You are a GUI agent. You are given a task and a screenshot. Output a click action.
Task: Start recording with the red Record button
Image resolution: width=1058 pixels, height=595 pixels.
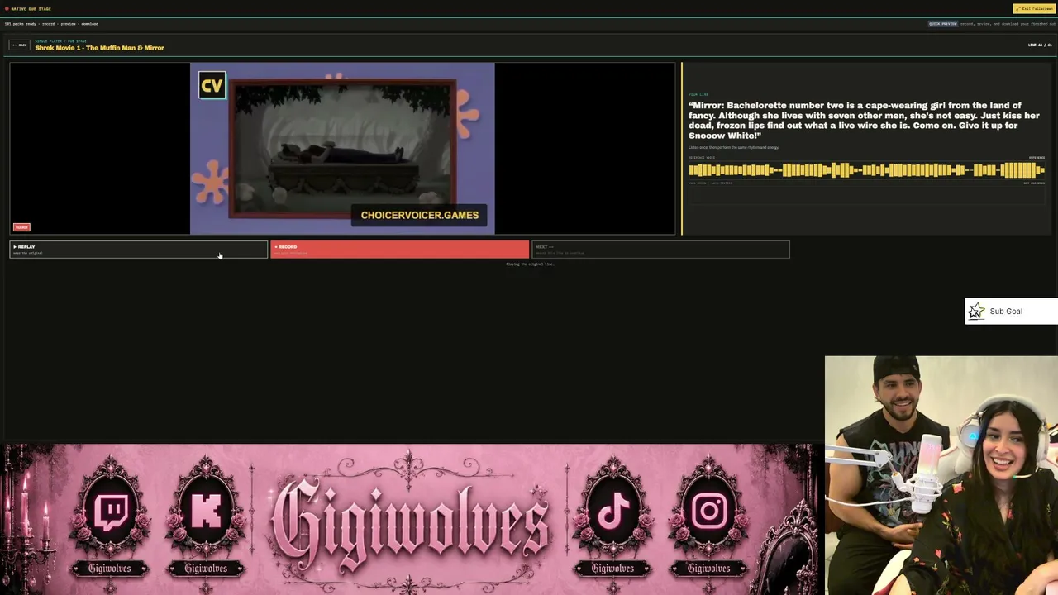(400, 250)
